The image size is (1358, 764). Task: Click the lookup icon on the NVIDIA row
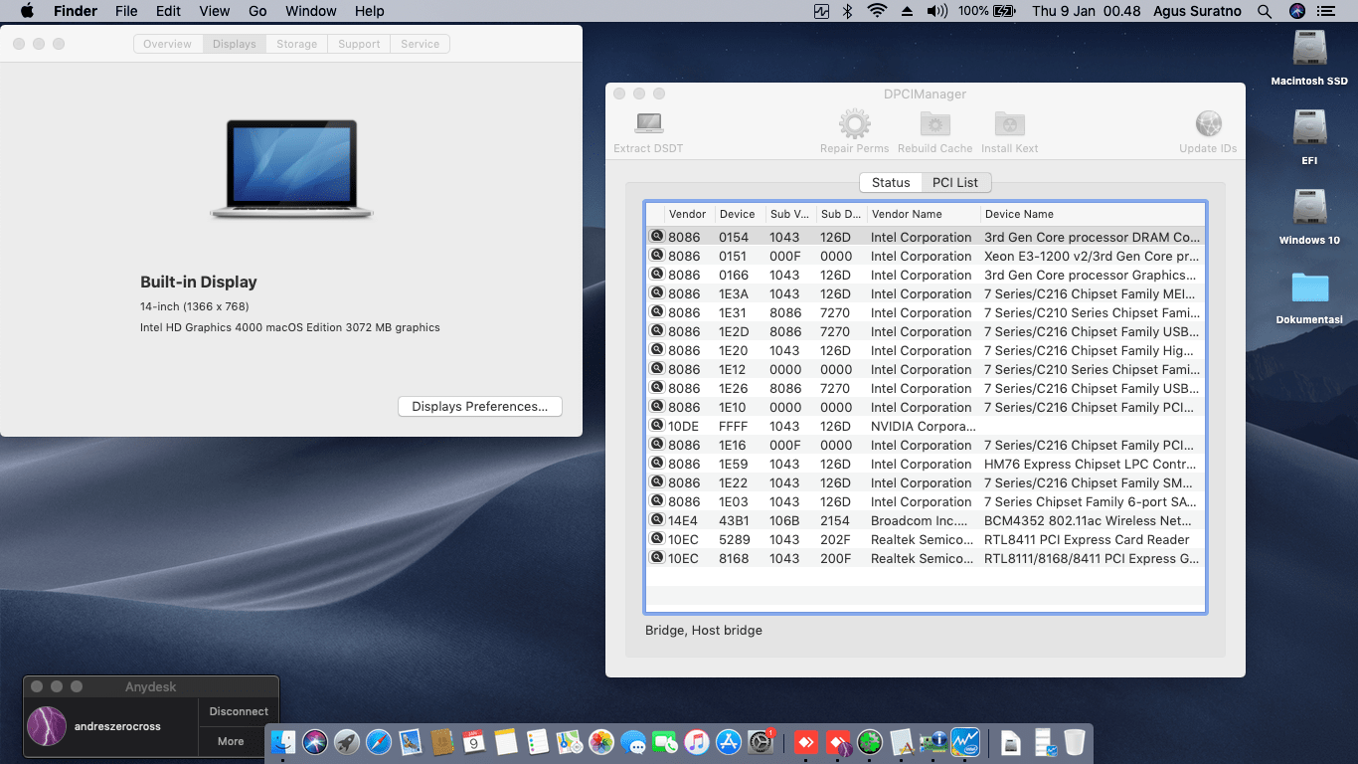point(656,426)
